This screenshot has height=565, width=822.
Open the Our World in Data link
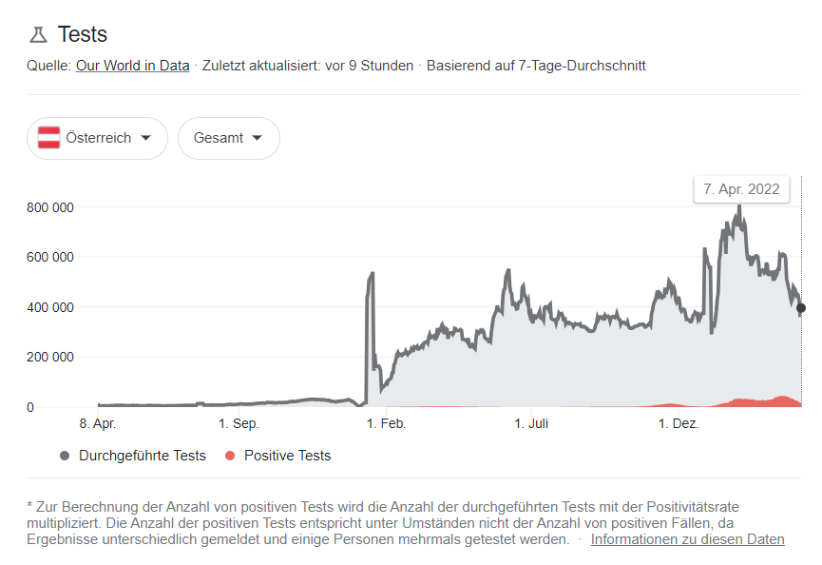pyautogui.click(x=132, y=66)
